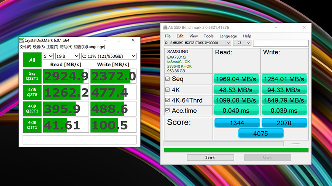This screenshot has width=332, height=186.
Task: Click the 4K read result 48.53 MB/s
Action: point(236,90)
